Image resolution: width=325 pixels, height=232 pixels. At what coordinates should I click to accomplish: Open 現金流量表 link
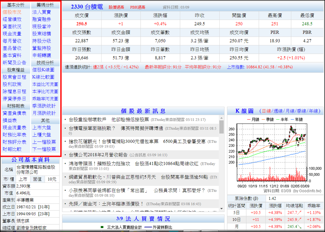coord(14,128)
